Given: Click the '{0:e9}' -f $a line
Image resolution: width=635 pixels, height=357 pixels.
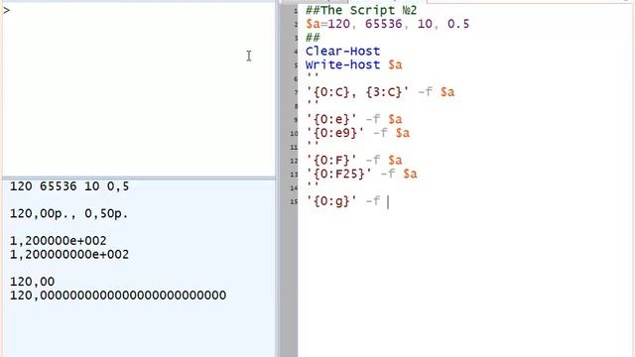Looking at the screenshot, I should [357, 133].
